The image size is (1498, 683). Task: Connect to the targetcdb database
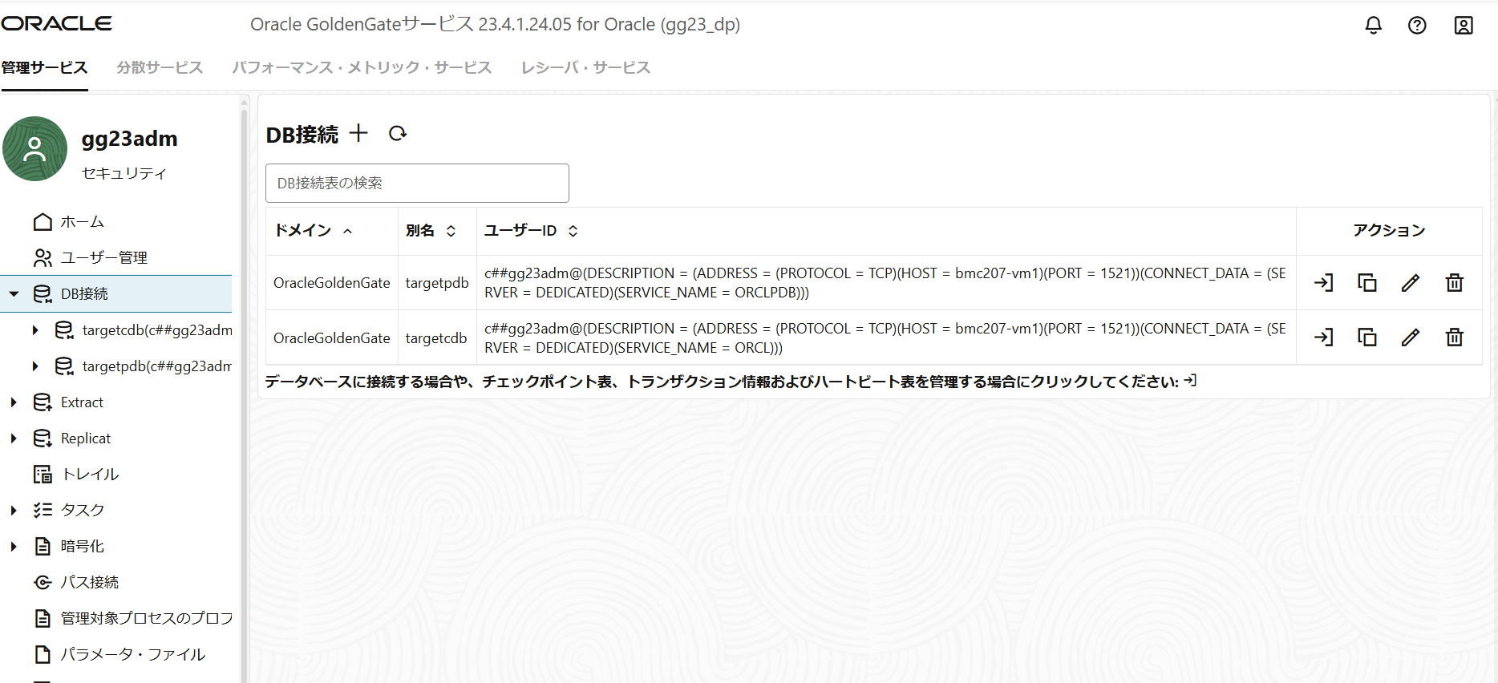pos(1324,337)
